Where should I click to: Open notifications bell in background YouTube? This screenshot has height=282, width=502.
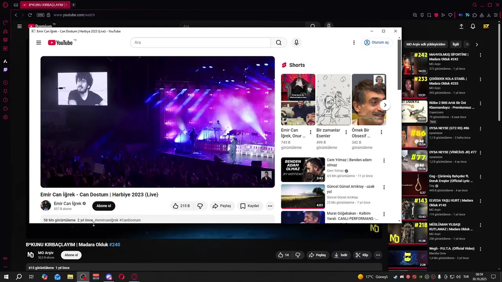[473, 26]
